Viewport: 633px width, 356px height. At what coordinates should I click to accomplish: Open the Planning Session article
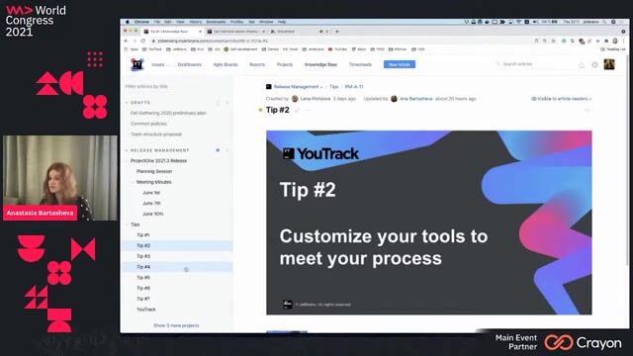(154, 171)
